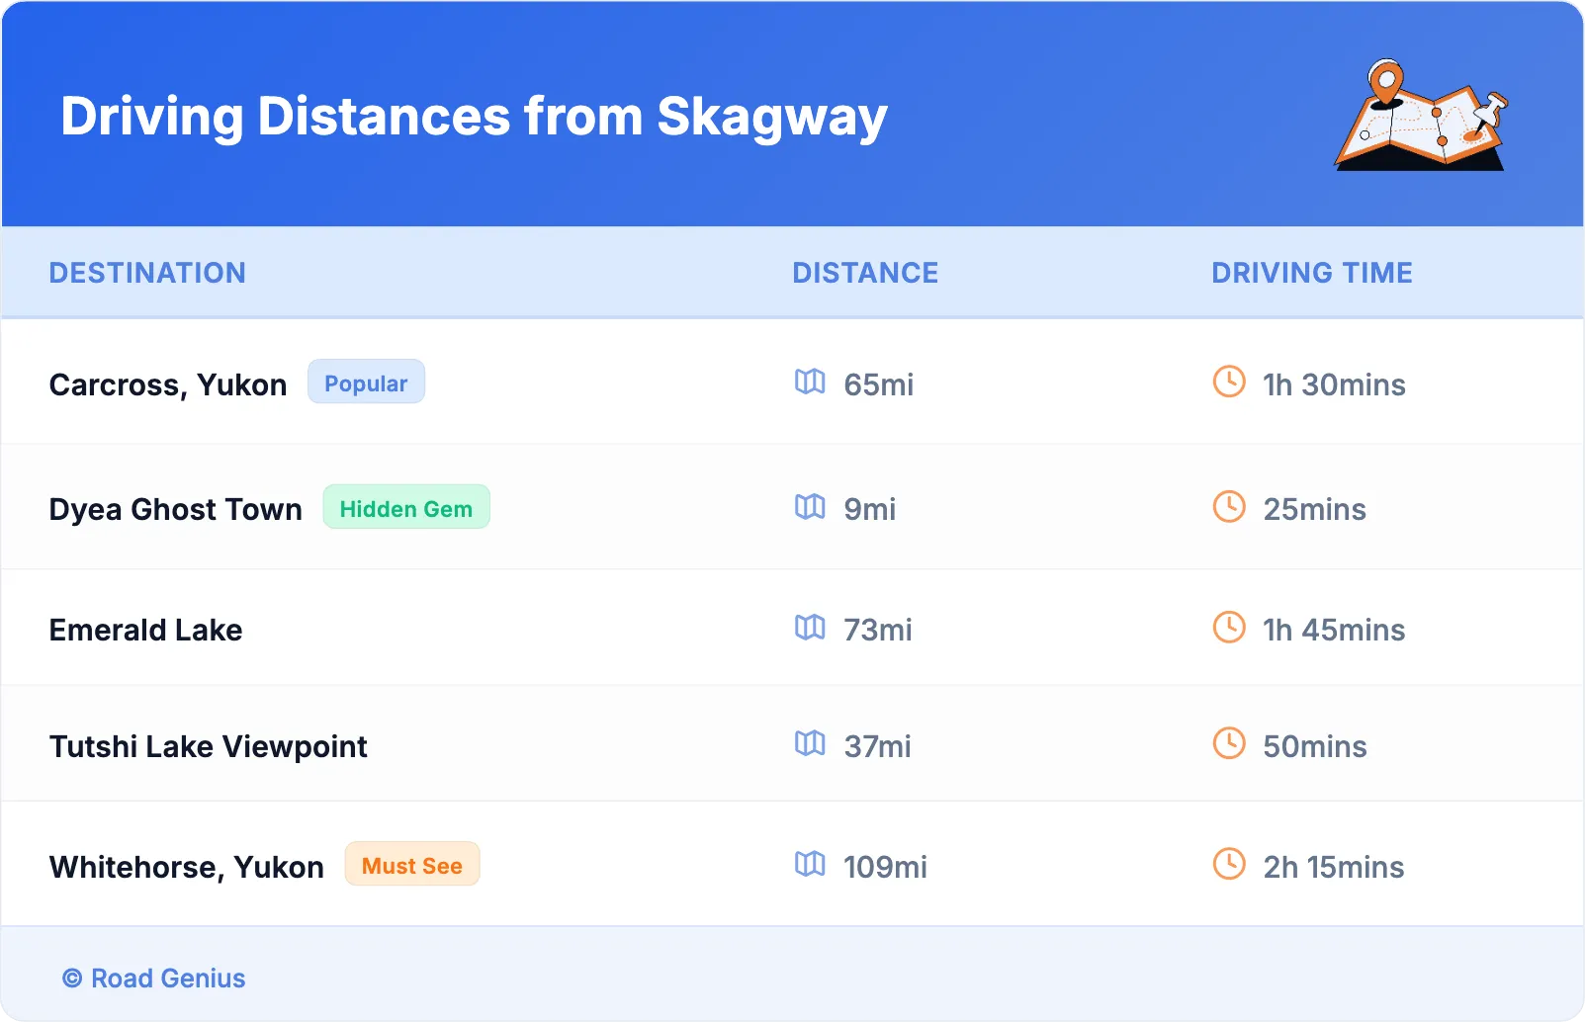Screen dimensions: 1586x1022
Task: Click the clock icon beside 1h 30mins
Action: [1229, 382]
